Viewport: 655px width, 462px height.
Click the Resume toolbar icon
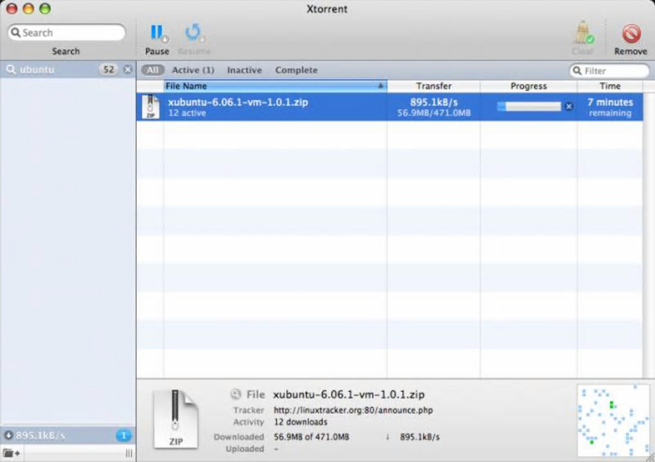[x=194, y=34]
